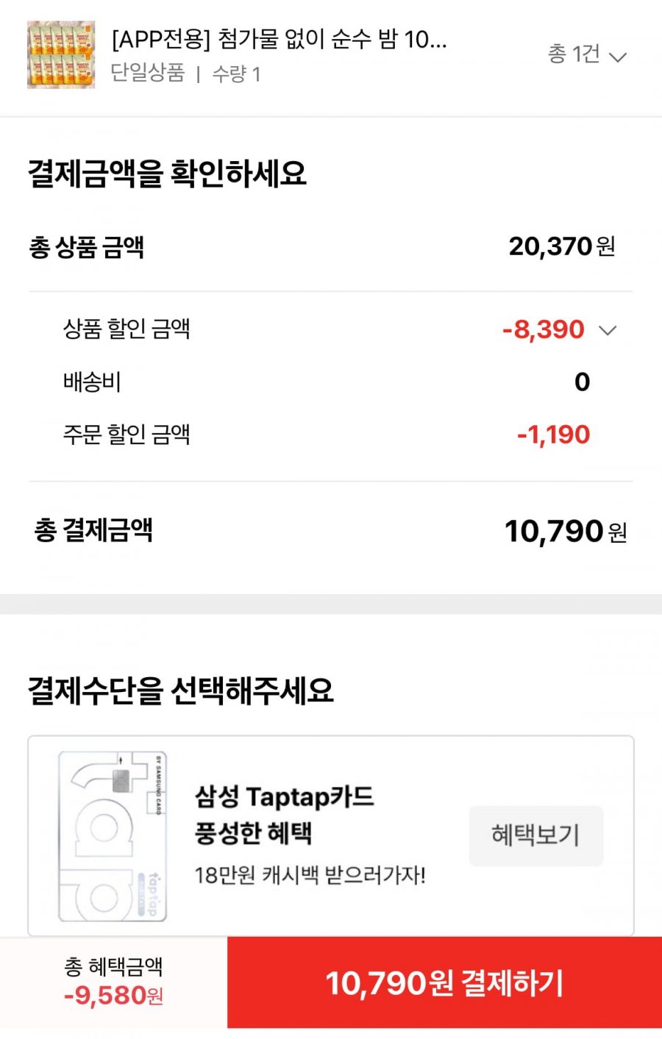Viewport: 662px width, 1039px height.
Task: Tap the 결제수단을 선택해주세요 section heading
Action: pos(181,690)
